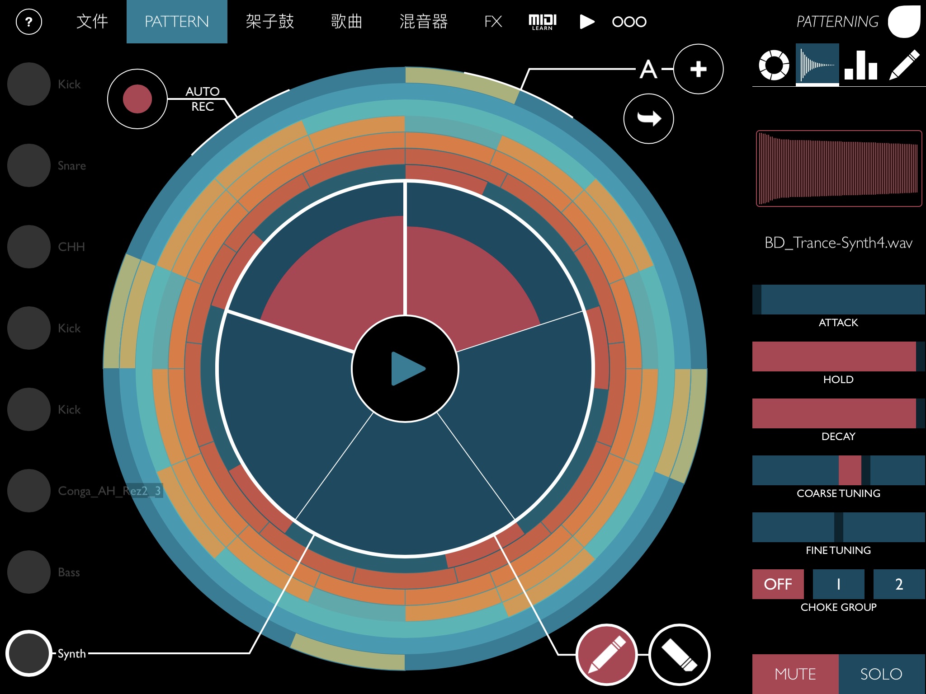Select the pencil draw tool
The width and height of the screenshot is (926, 694).
606,655
